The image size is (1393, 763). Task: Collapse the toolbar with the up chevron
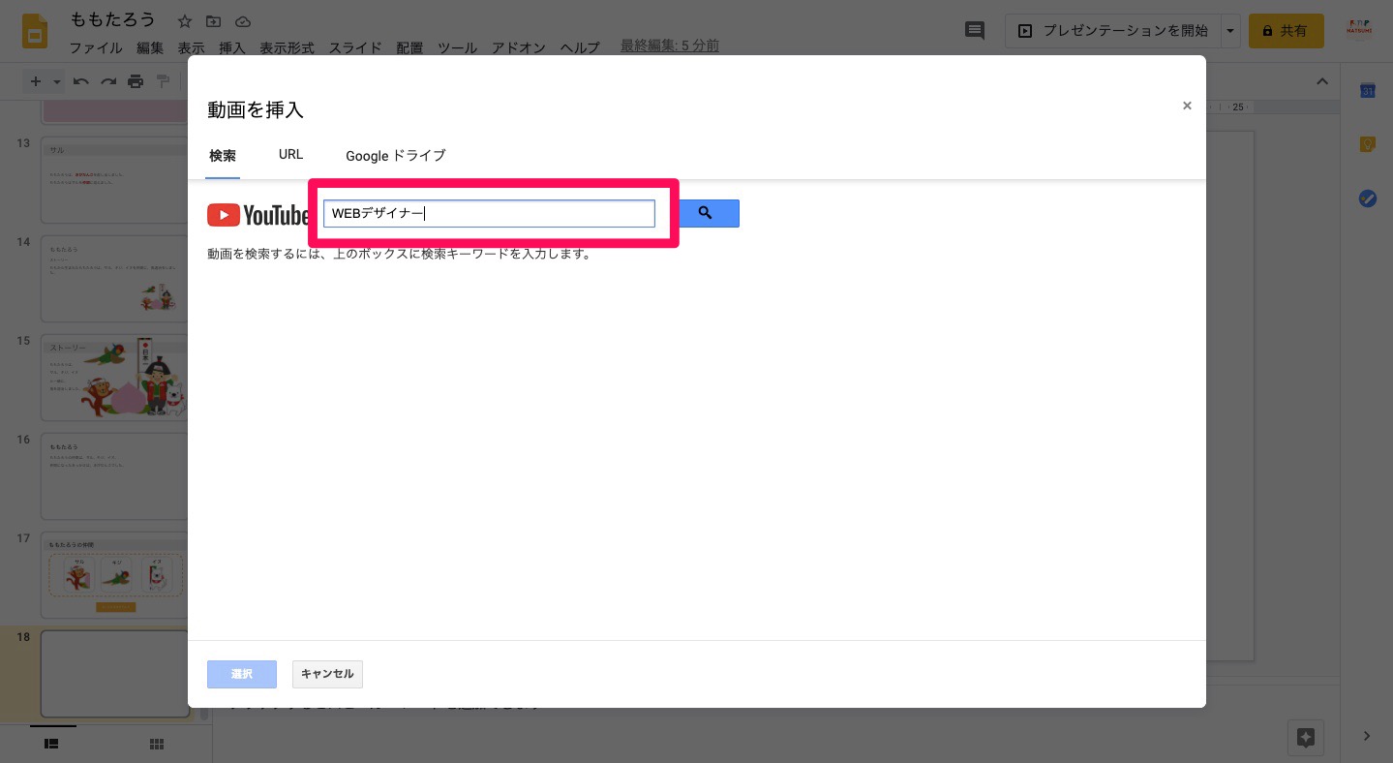[1322, 81]
